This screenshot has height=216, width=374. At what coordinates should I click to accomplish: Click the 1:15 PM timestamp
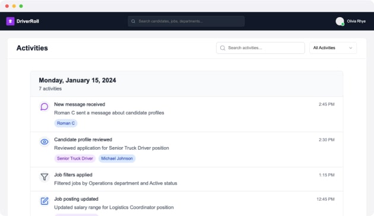click(x=327, y=175)
